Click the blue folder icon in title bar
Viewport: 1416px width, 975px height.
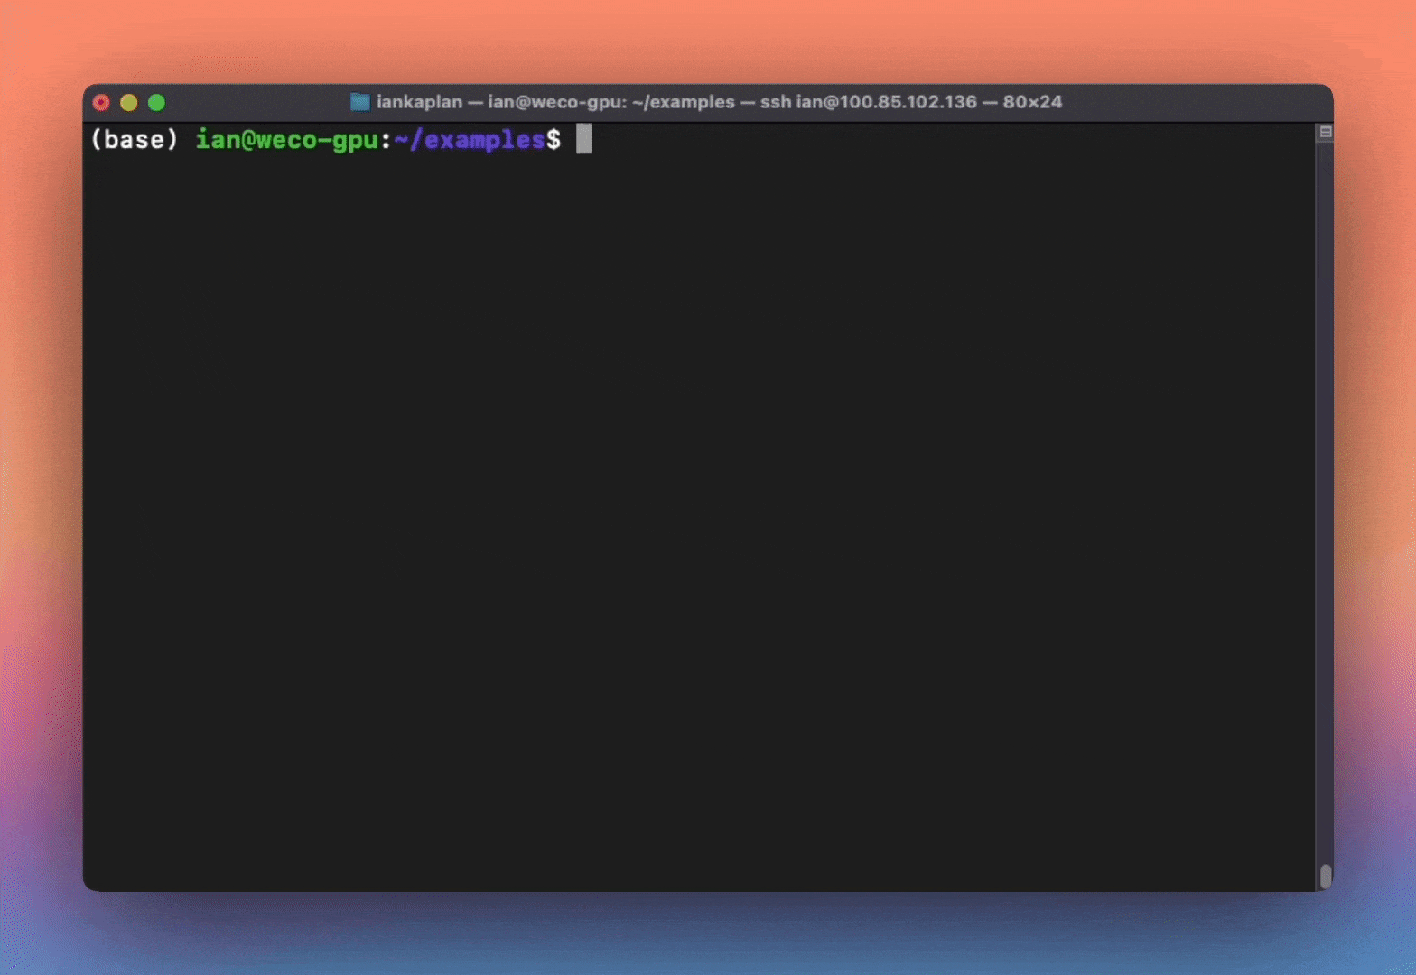tap(360, 102)
